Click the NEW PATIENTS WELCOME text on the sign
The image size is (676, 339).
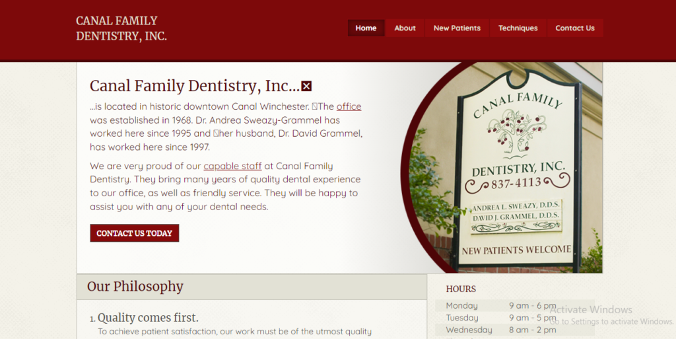pyautogui.click(x=516, y=250)
